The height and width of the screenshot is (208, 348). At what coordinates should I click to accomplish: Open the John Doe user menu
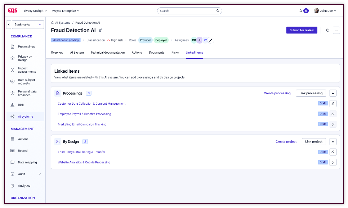325,11
